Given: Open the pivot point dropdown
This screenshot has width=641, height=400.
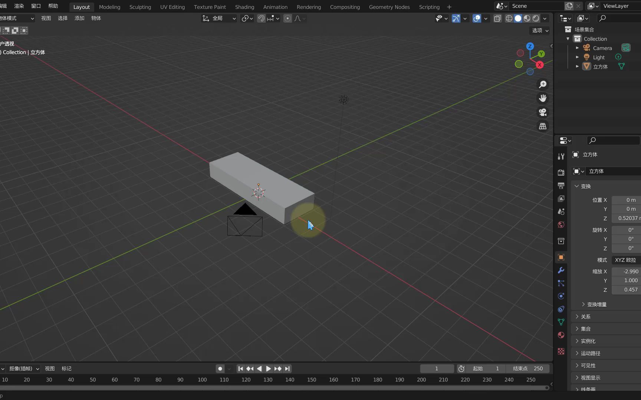Looking at the screenshot, I should 247,18.
